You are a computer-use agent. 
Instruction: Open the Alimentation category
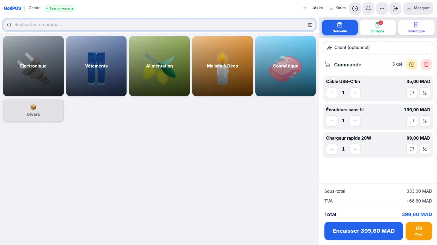click(160, 66)
